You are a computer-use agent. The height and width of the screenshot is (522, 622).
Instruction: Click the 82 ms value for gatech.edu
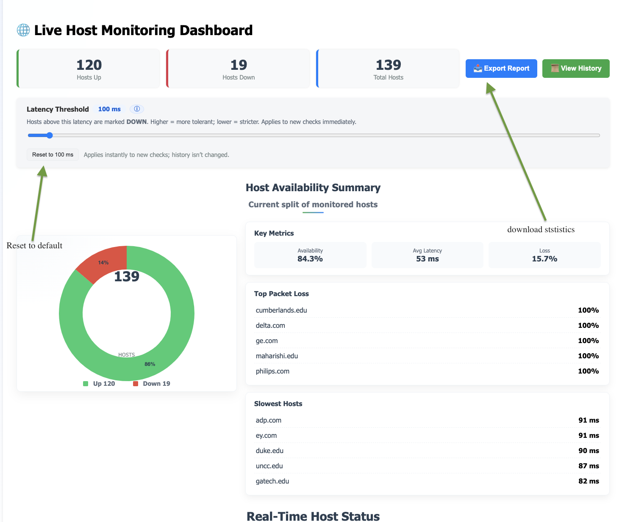(x=589, y=481)
